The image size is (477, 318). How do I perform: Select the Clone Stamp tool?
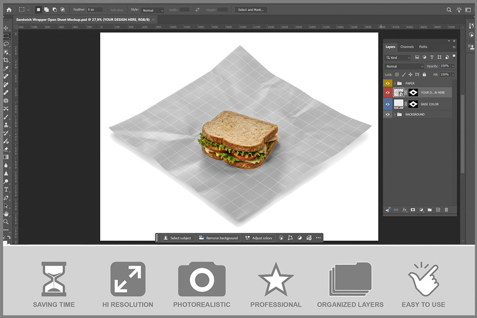[x=6, y=124]
